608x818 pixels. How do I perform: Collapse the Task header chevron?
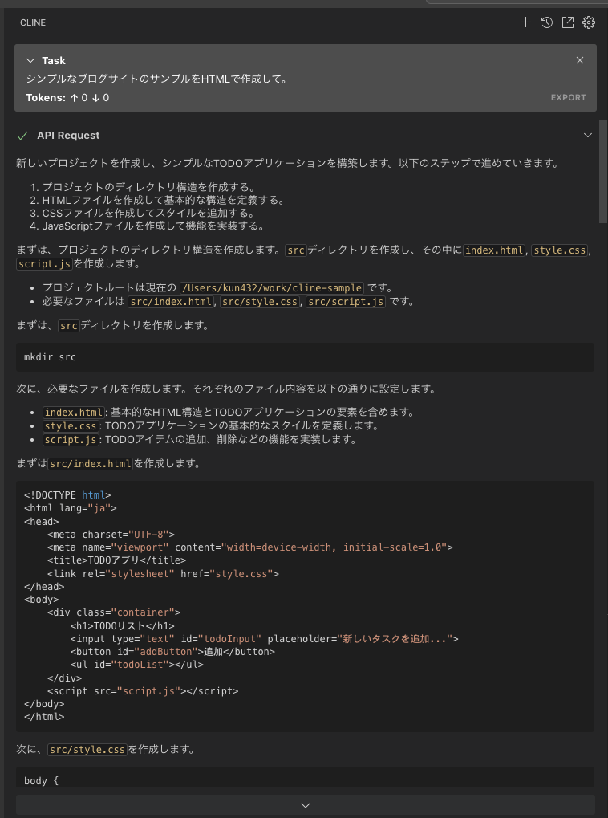[x=30, y=60]
